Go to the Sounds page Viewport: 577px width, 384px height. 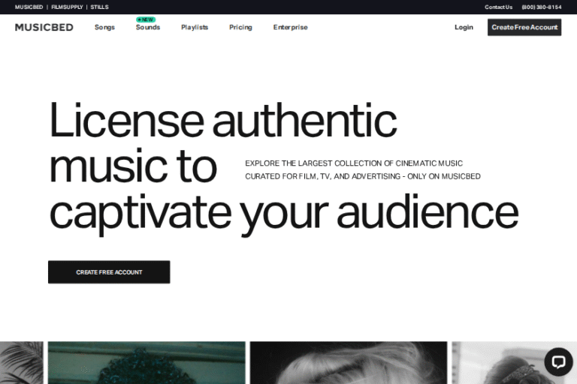[147, 28]
